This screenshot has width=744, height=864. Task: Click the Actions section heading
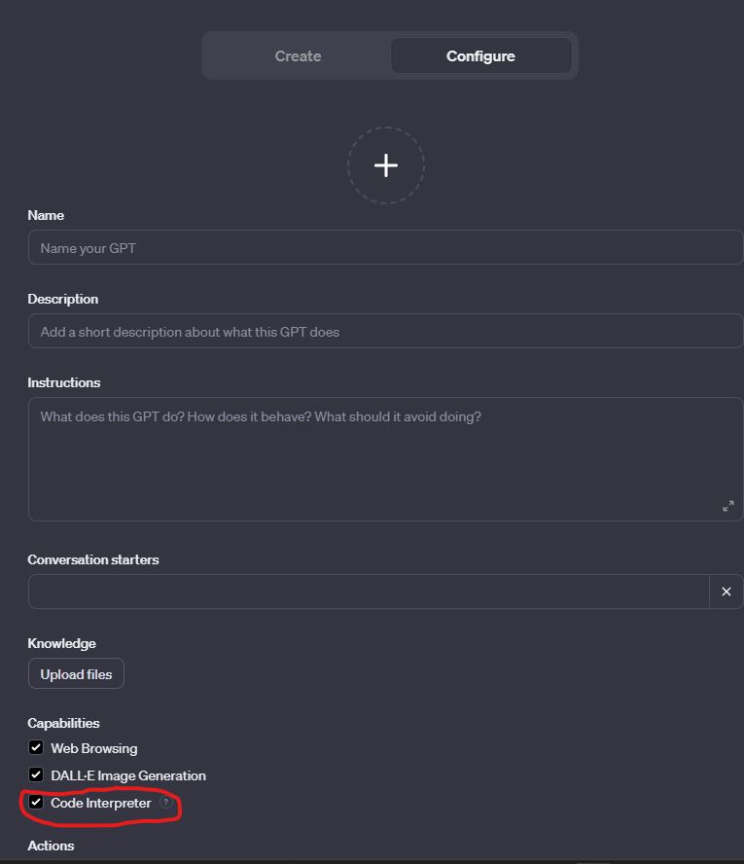click(x=51, y=846)
